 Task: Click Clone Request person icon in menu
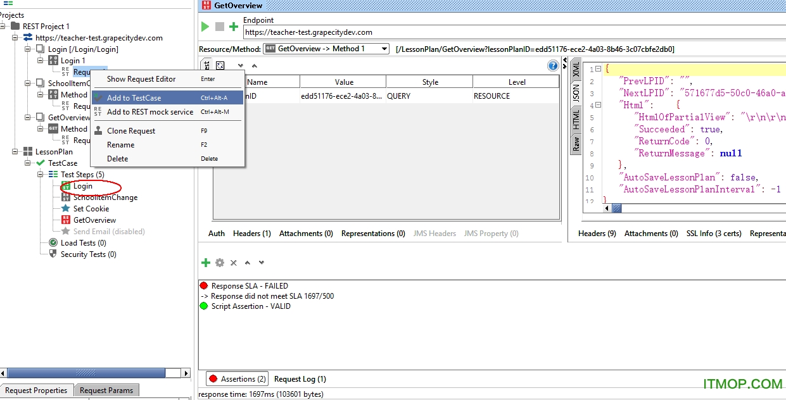(98, 130)
